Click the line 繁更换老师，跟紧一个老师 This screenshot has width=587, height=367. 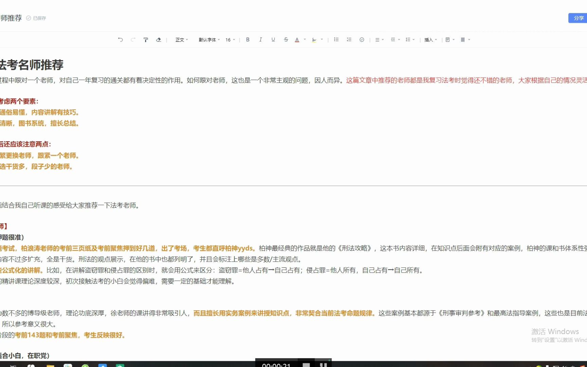click(40, 156)
